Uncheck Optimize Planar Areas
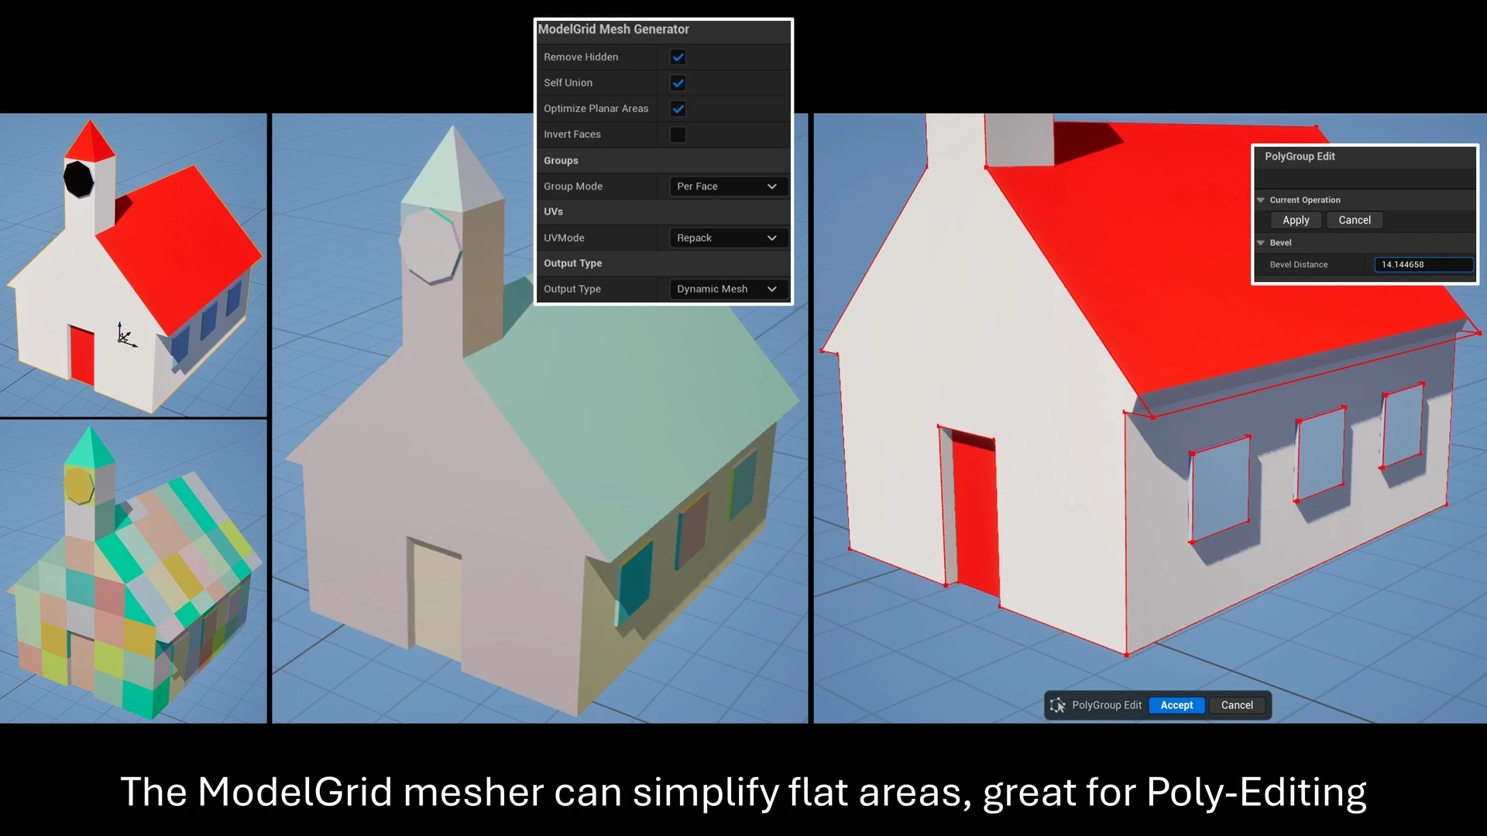This screenshot has width=1487, height=836. point(678,108)
